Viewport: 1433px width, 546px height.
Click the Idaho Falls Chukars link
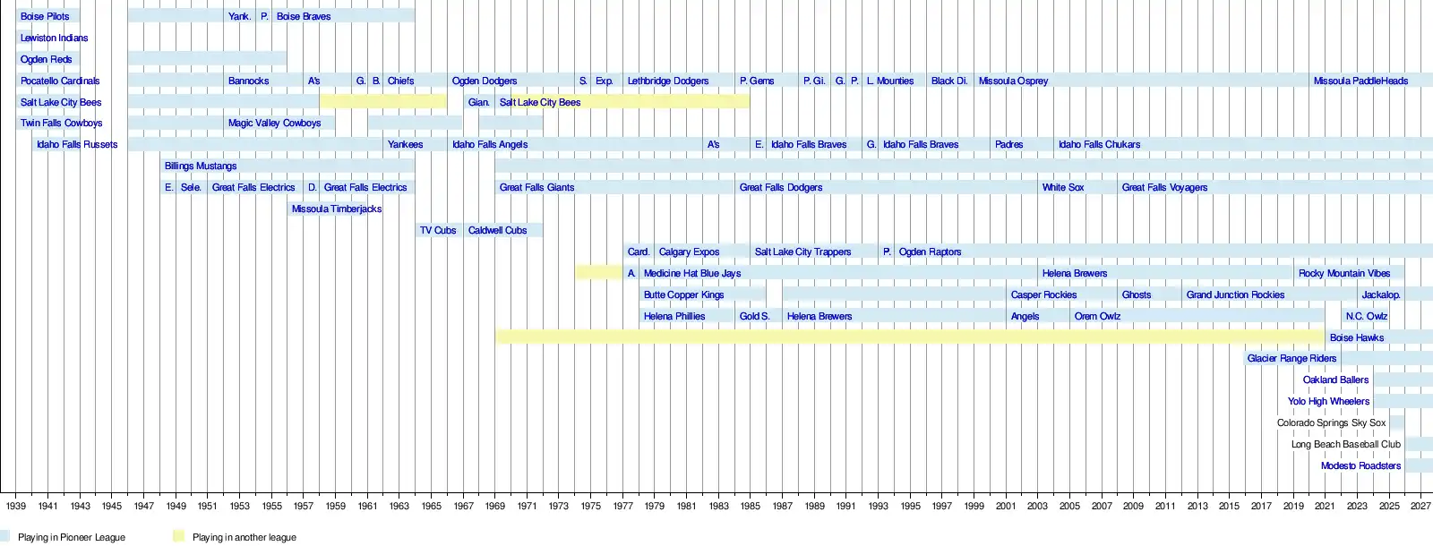click(x=1099, y=145)
